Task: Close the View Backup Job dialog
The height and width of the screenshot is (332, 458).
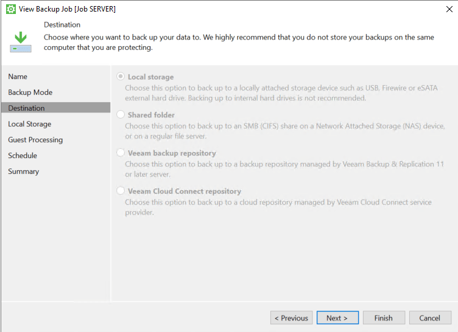Action: pos(449,9)
